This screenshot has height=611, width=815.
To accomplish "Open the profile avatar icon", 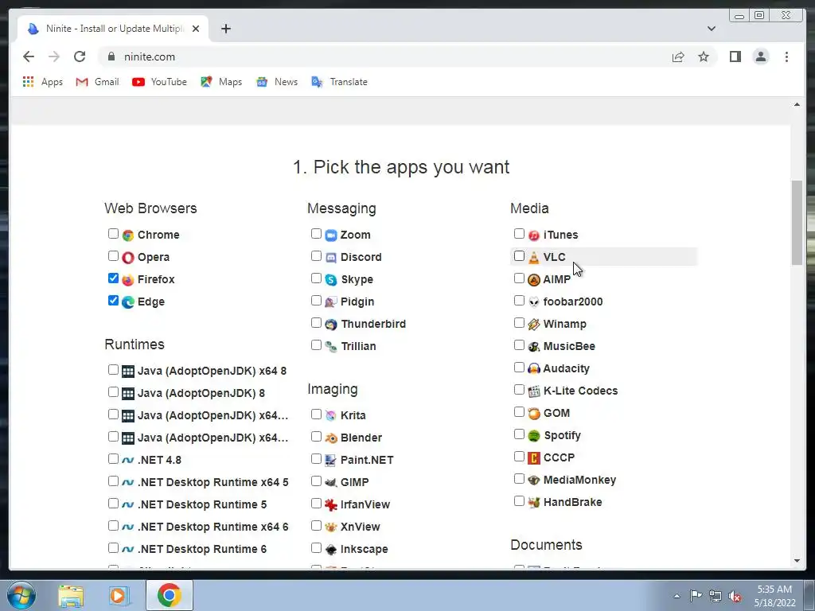I will [x=760, y=56].
